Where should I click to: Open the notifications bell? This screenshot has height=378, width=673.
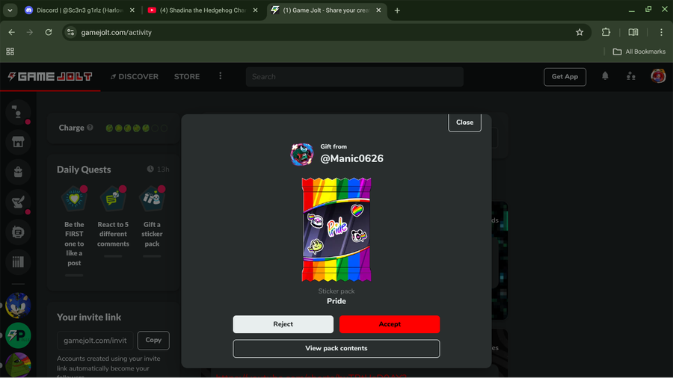tap(605, 76)
